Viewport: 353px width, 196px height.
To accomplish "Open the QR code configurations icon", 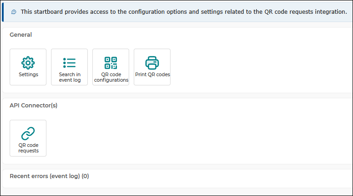I will [111, 63].
